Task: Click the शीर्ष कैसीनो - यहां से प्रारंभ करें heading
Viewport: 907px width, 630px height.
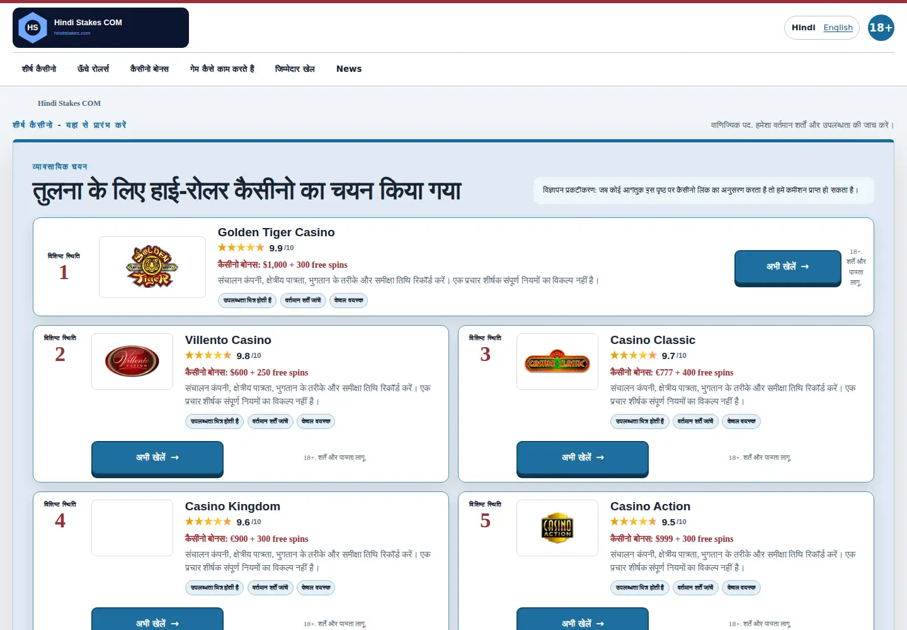Action: (69, 125)
